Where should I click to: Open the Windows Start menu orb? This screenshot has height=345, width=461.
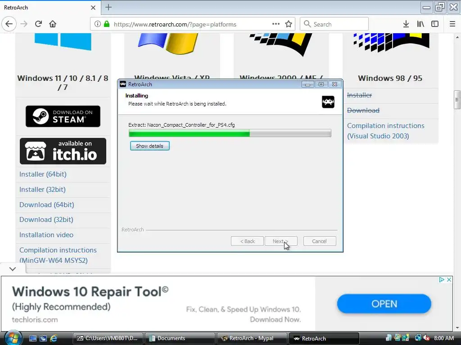(x=14, y=338)
